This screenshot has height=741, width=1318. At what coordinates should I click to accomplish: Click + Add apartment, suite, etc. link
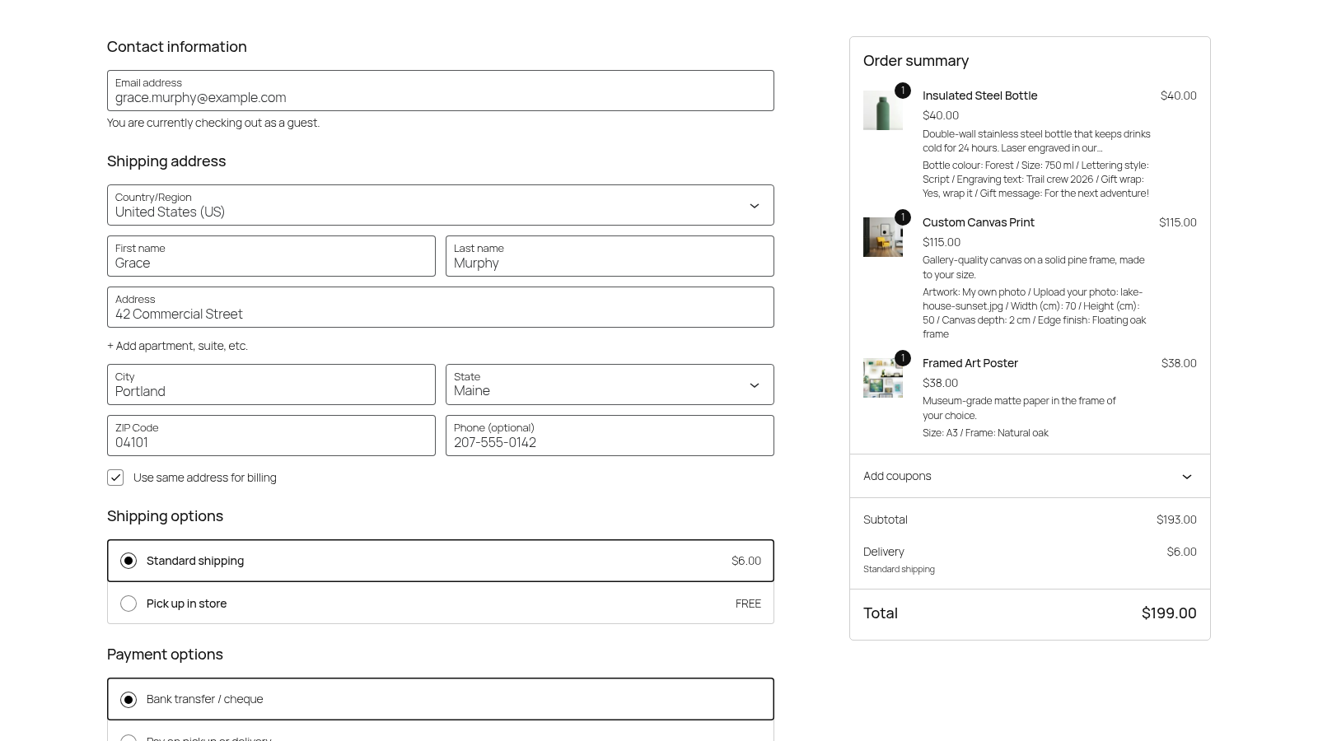click(177, 346)
